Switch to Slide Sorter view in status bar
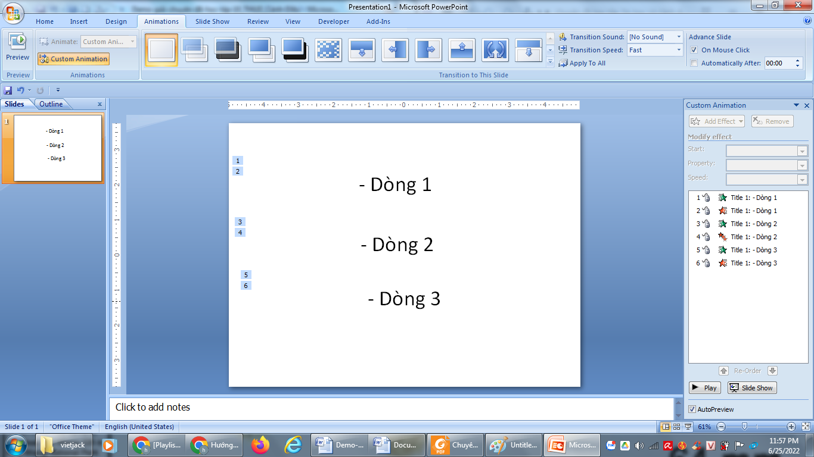Image resolution: width=814 pixels, height=457 pixels. point(677,427)
